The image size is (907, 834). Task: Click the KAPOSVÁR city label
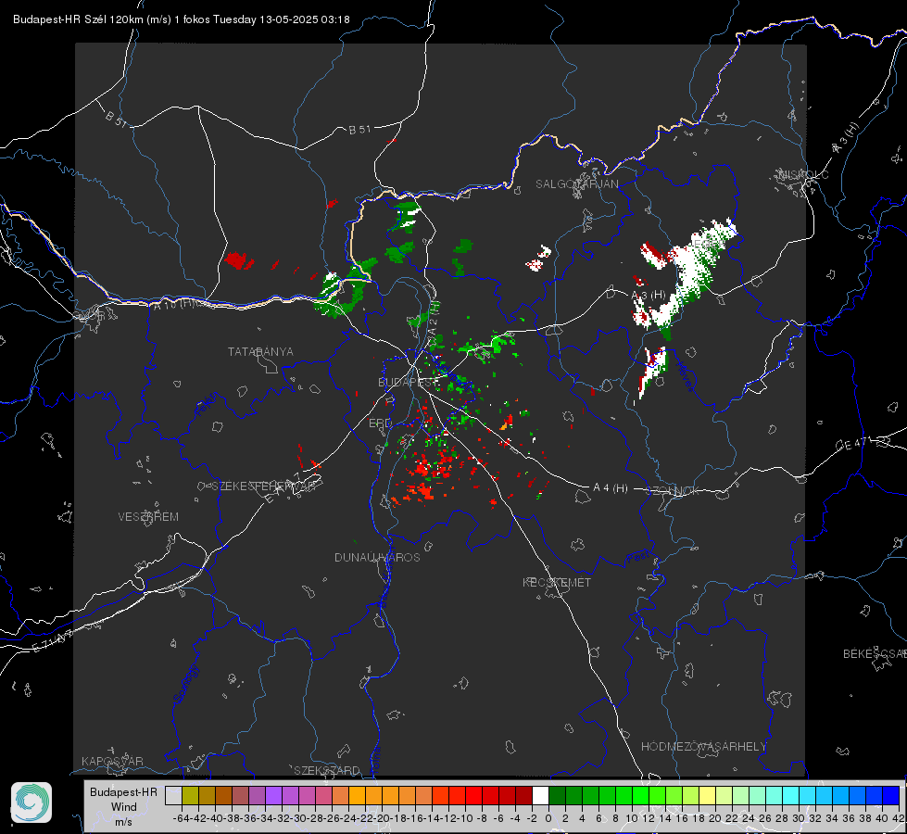112,761
